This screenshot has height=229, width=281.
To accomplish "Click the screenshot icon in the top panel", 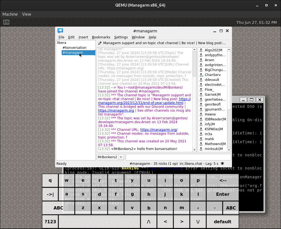I will 6,22.
